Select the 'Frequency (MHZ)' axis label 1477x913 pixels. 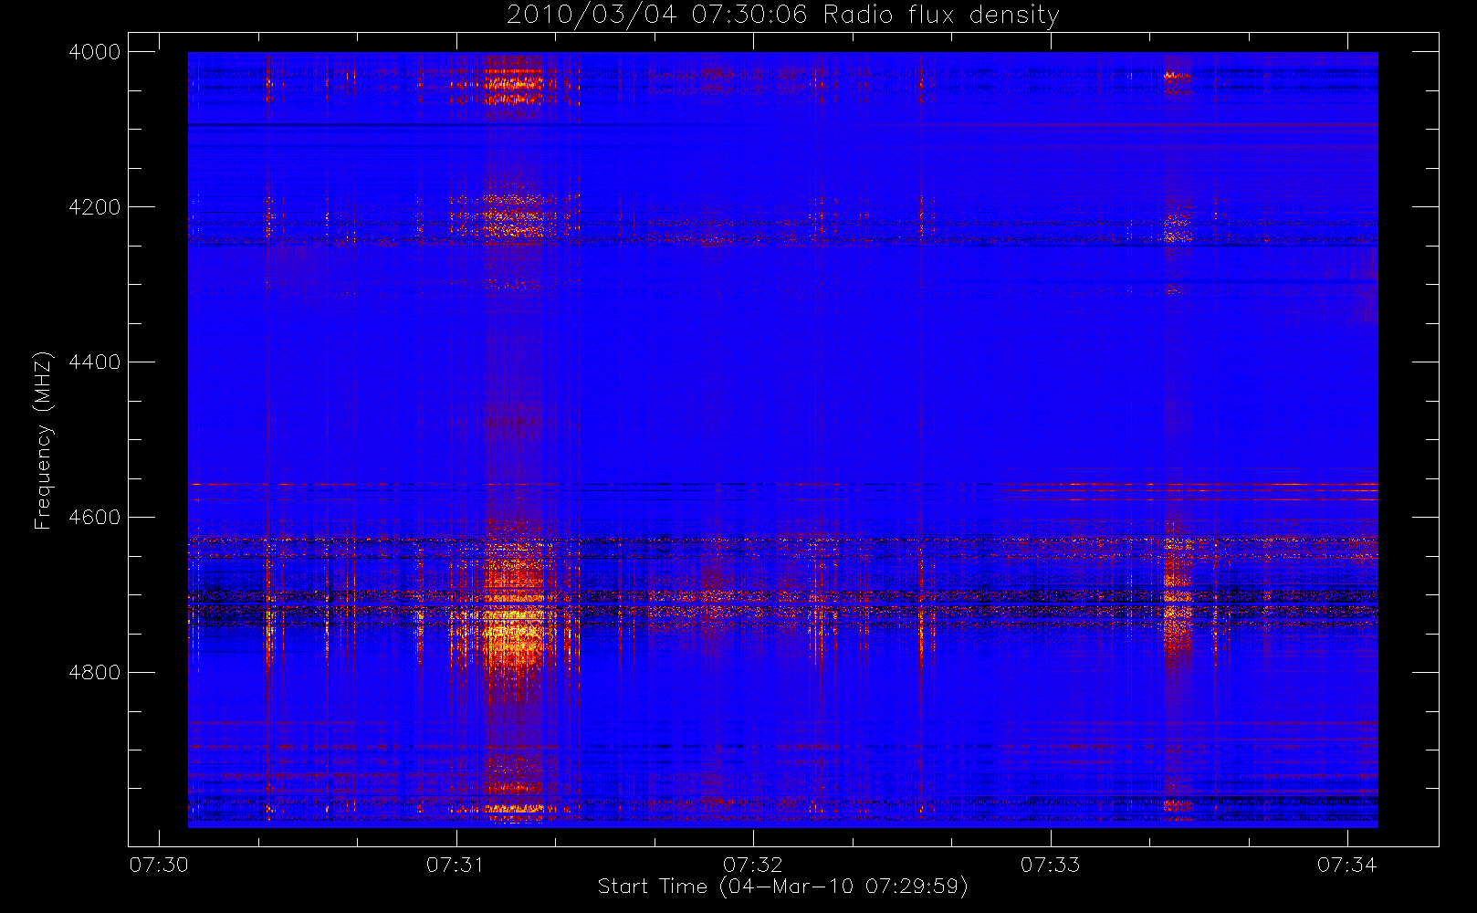42,440
